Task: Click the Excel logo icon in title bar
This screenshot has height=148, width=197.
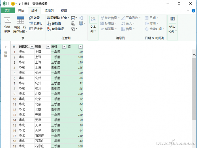Action: (x=5, y=3)
